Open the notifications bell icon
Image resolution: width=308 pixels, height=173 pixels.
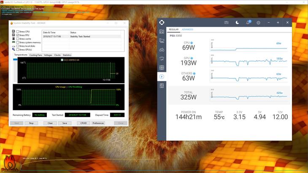click(248, 23)
